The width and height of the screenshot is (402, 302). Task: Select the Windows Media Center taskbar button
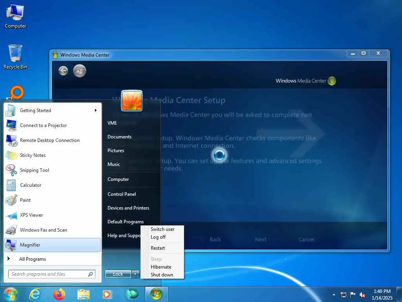[156, 294]
